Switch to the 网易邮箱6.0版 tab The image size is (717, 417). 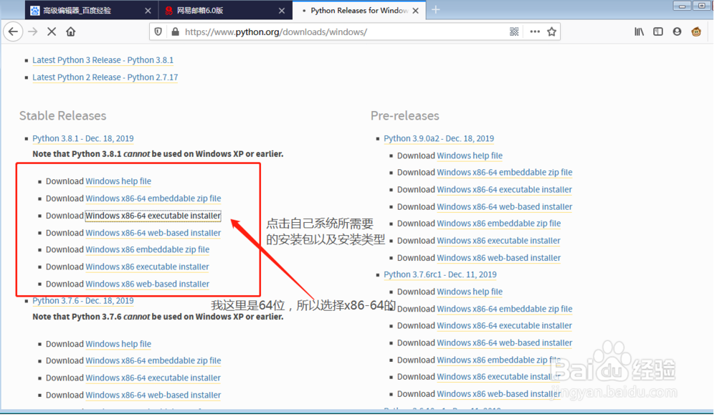pos(224,11)
